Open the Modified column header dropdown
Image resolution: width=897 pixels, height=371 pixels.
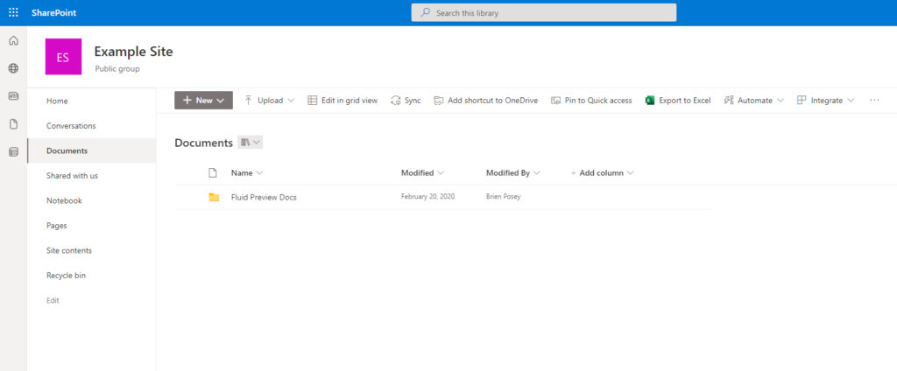[x=422, y=172]
